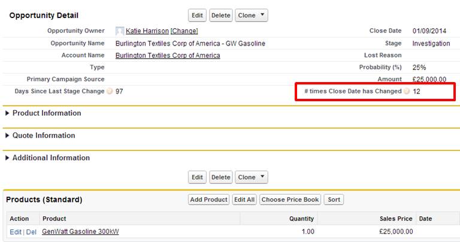Screen dimensions: 460x242
Task: Choose Price Book for products
Action: (290, 199)
